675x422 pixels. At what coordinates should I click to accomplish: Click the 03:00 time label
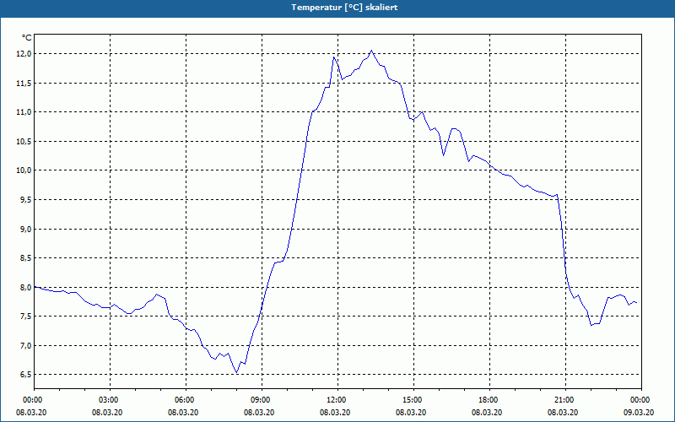111,400
